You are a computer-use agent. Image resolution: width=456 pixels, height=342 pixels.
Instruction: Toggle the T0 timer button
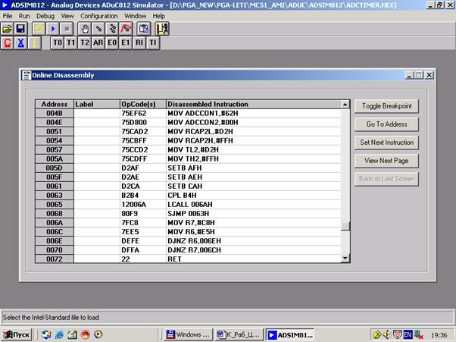coord(58,43)
